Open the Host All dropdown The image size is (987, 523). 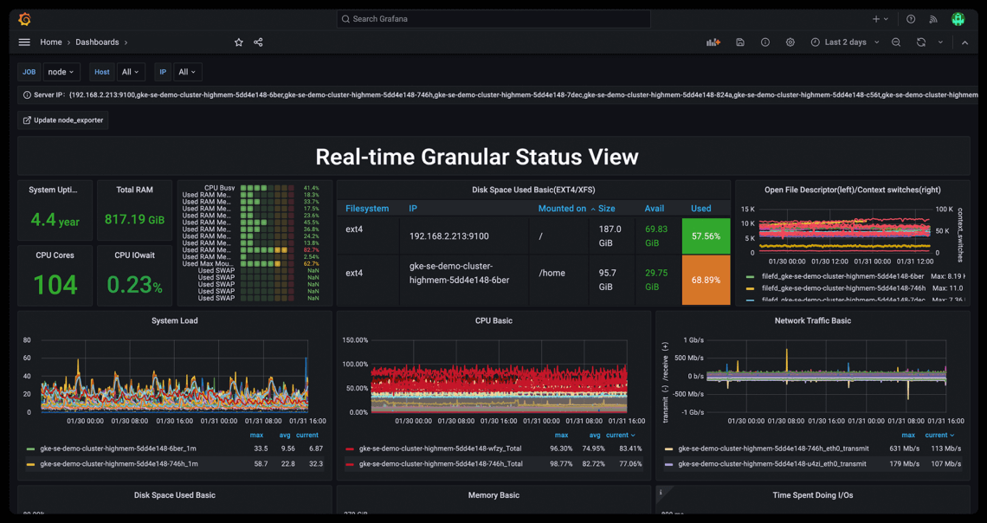pos(130,71)
